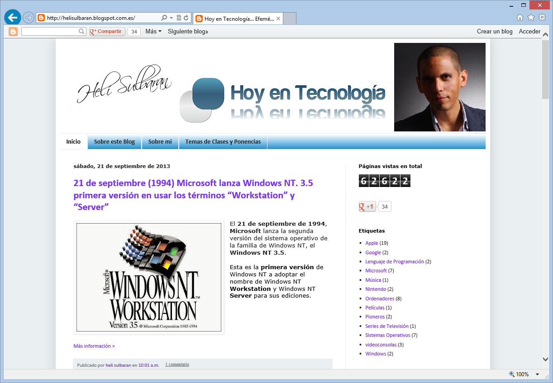
Task: Open the Apple label link
Action: point(372,243)
